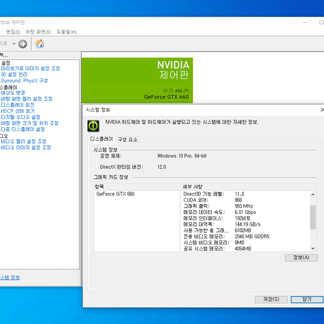Click the DirectX 런타임 버전 value 12.0
This screenshot has width=324, height=324.
click(x=161, y=167)
